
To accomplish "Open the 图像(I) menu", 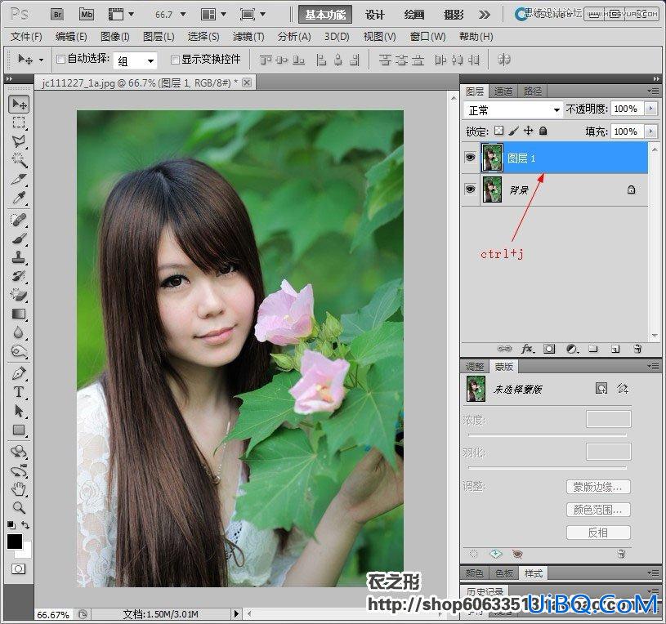I will [x=115, y=37].
